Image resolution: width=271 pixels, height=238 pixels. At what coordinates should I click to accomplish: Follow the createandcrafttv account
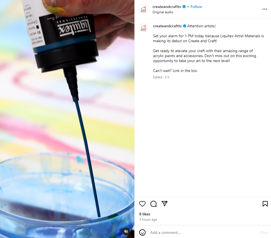[196, 7]
